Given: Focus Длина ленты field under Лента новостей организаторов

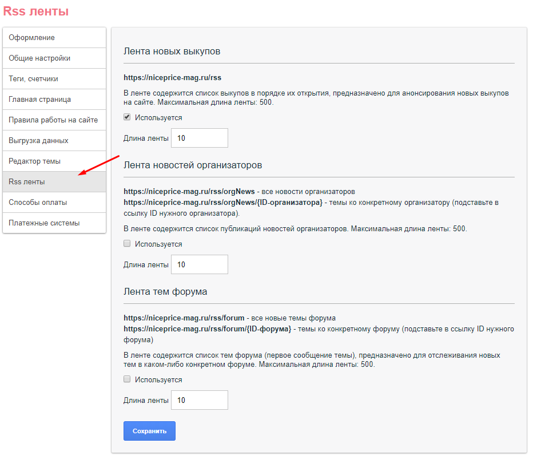Looking at the screenshot, I should (200, 264).
